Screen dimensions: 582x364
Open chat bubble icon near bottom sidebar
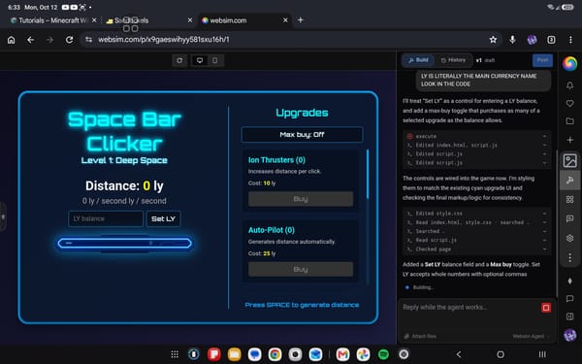(569, 299)
